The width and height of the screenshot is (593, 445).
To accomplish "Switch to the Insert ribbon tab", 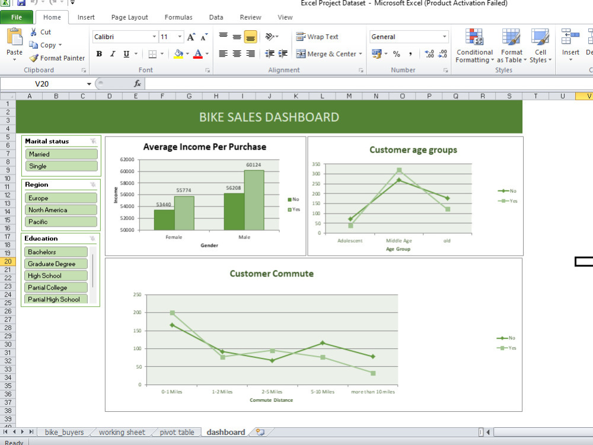I will pyautogui.click(x=86, y=17).
